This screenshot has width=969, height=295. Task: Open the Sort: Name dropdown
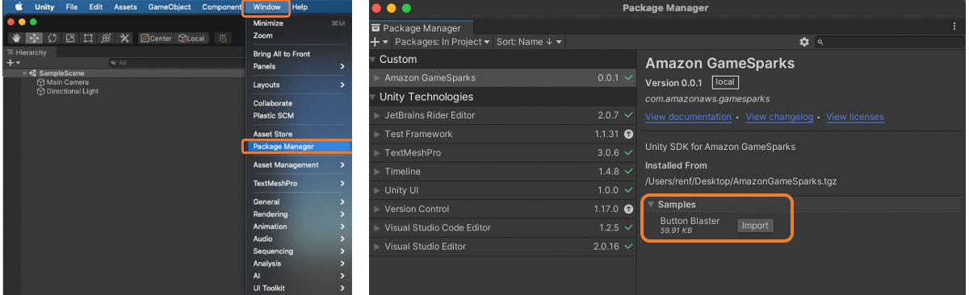click(529, 41)
